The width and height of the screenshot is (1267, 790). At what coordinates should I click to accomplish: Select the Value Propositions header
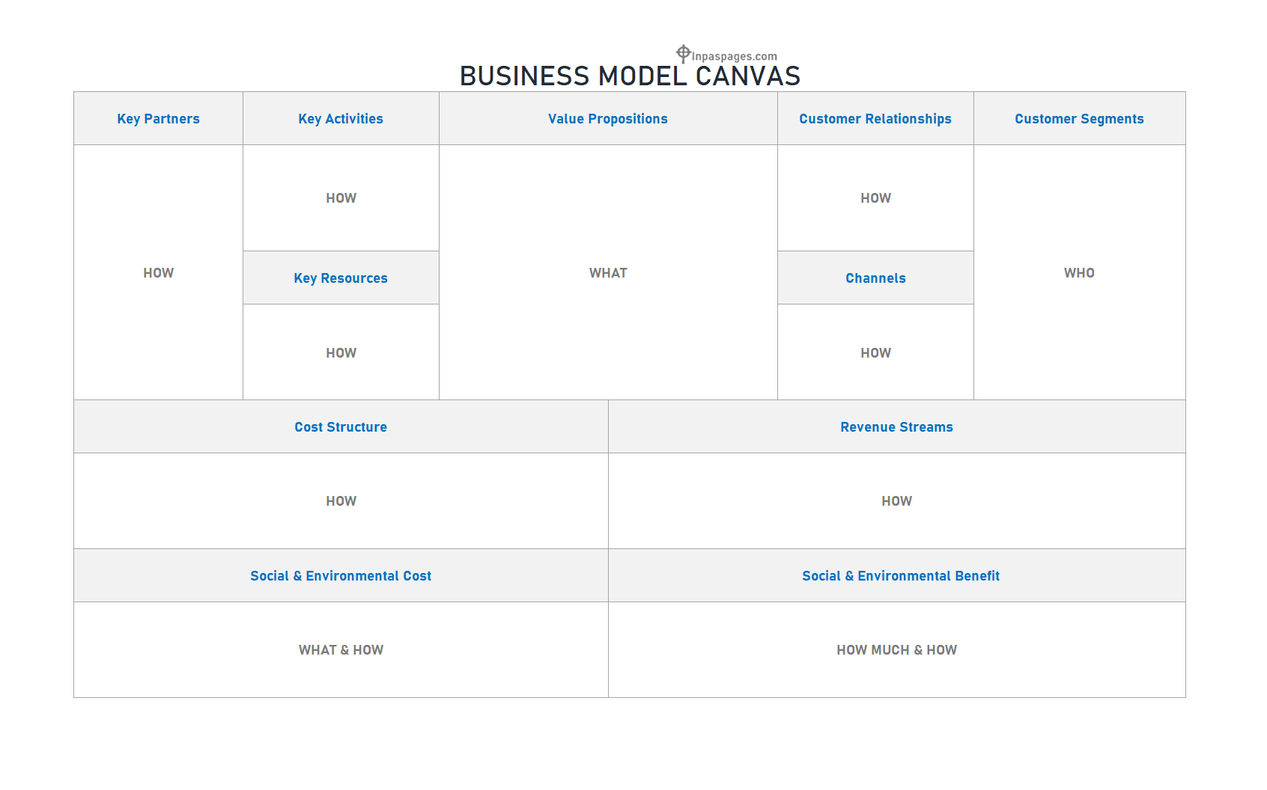[608, 118]
